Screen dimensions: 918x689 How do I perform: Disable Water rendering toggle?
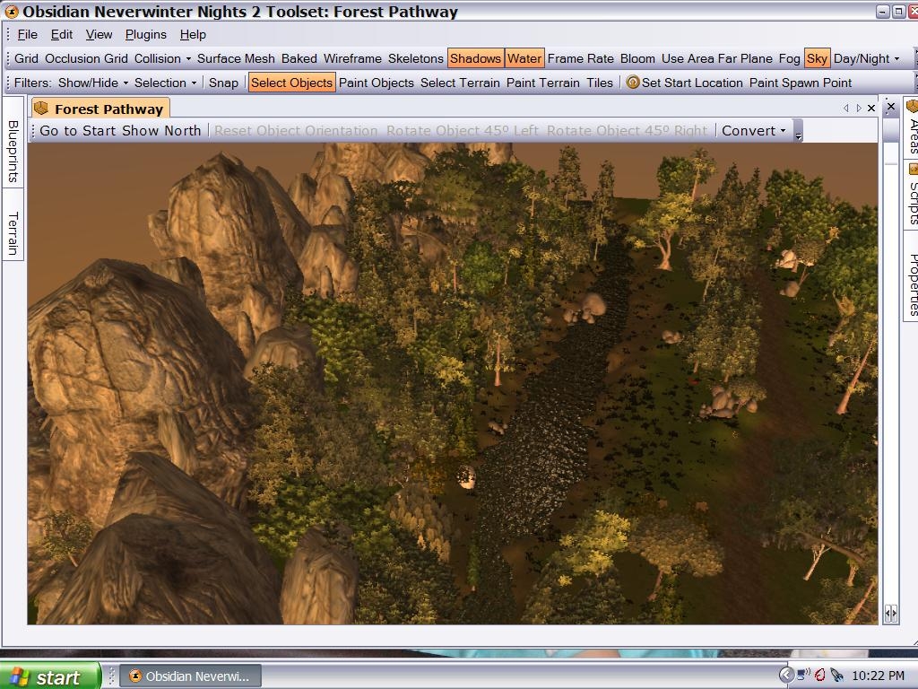(x=524, y=58)
